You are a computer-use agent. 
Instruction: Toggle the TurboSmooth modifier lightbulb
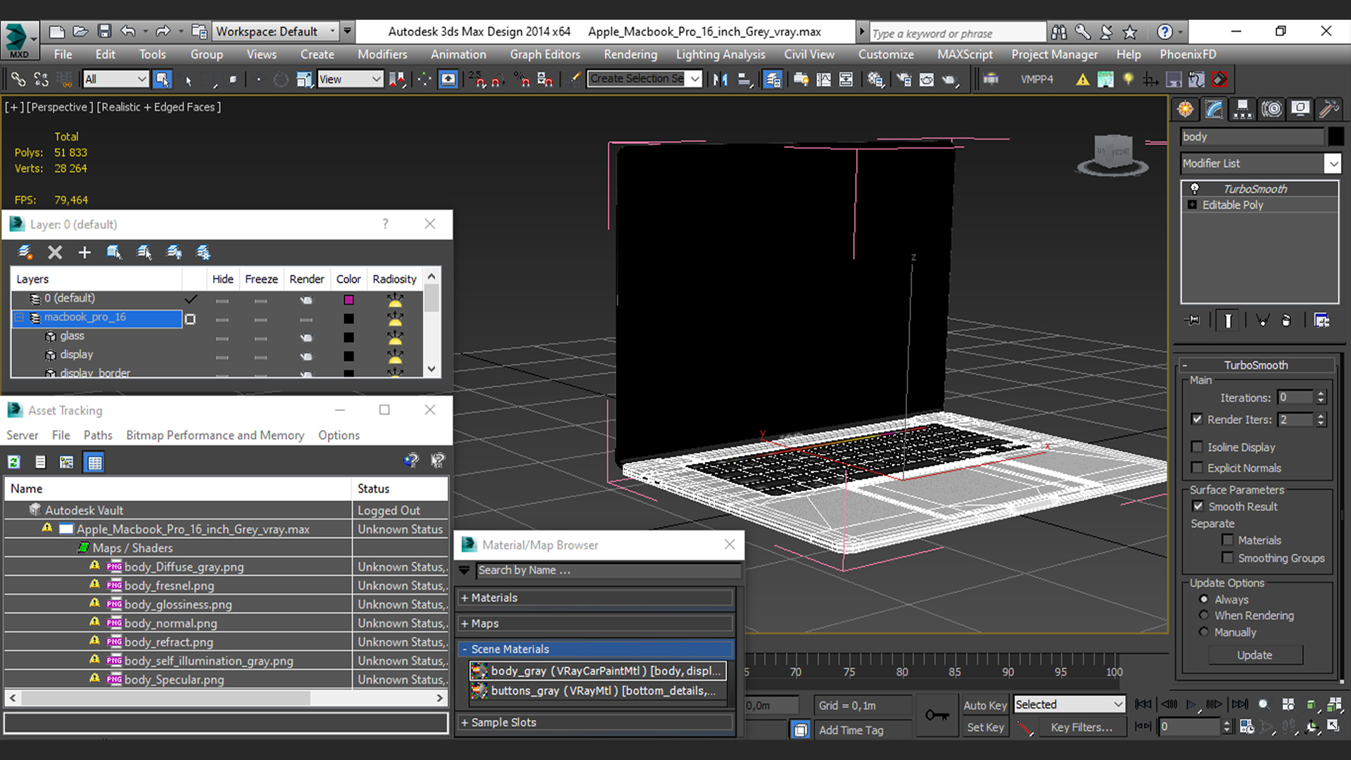1194,188
